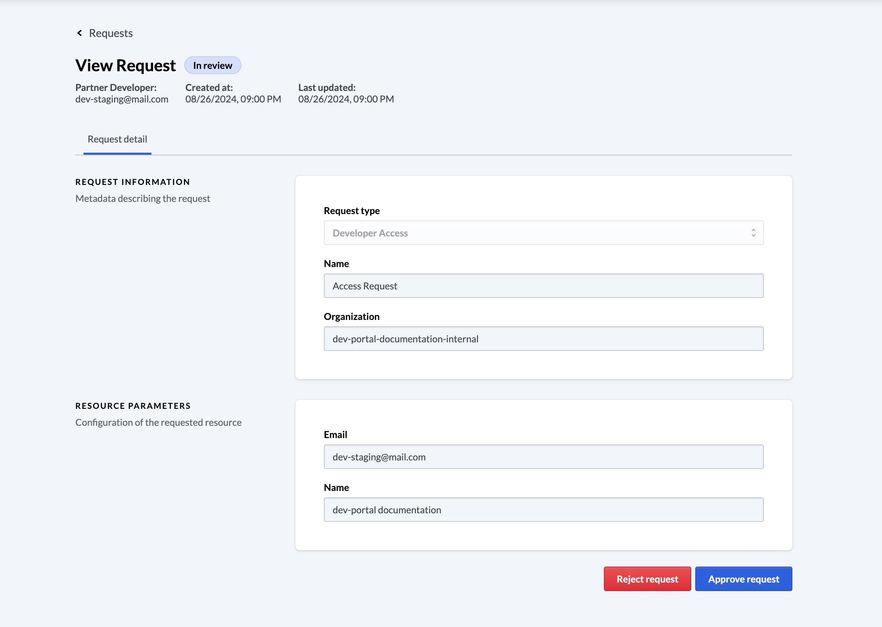Navigate back using the Requests breadcrumb link
This screenshot has height=627, width=882.
(x=110, y=33)
